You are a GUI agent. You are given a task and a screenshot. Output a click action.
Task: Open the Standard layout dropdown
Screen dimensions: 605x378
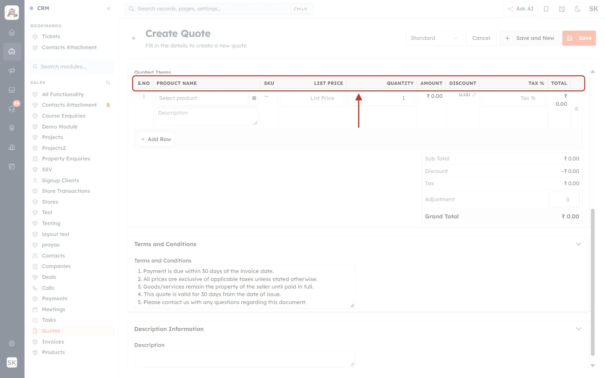(434, 38)
